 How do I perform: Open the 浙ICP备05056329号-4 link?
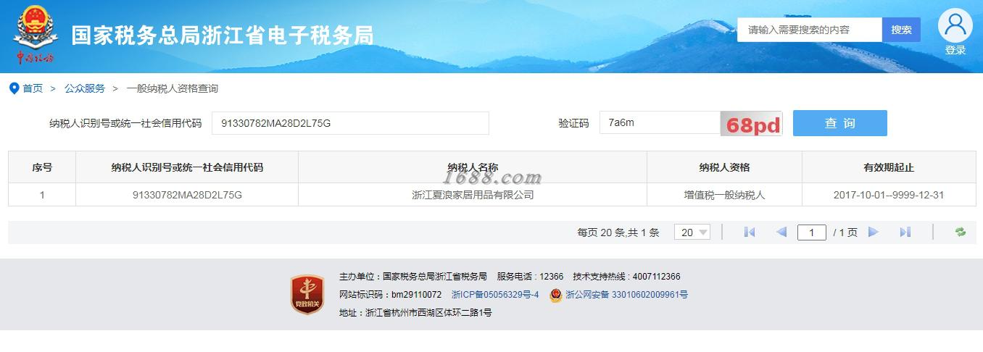[495, 295]
